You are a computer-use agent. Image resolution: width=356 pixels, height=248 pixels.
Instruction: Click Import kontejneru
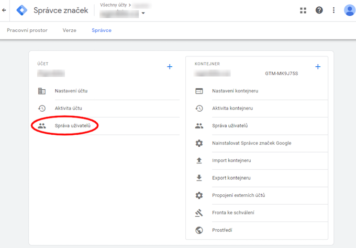(231, 161)
